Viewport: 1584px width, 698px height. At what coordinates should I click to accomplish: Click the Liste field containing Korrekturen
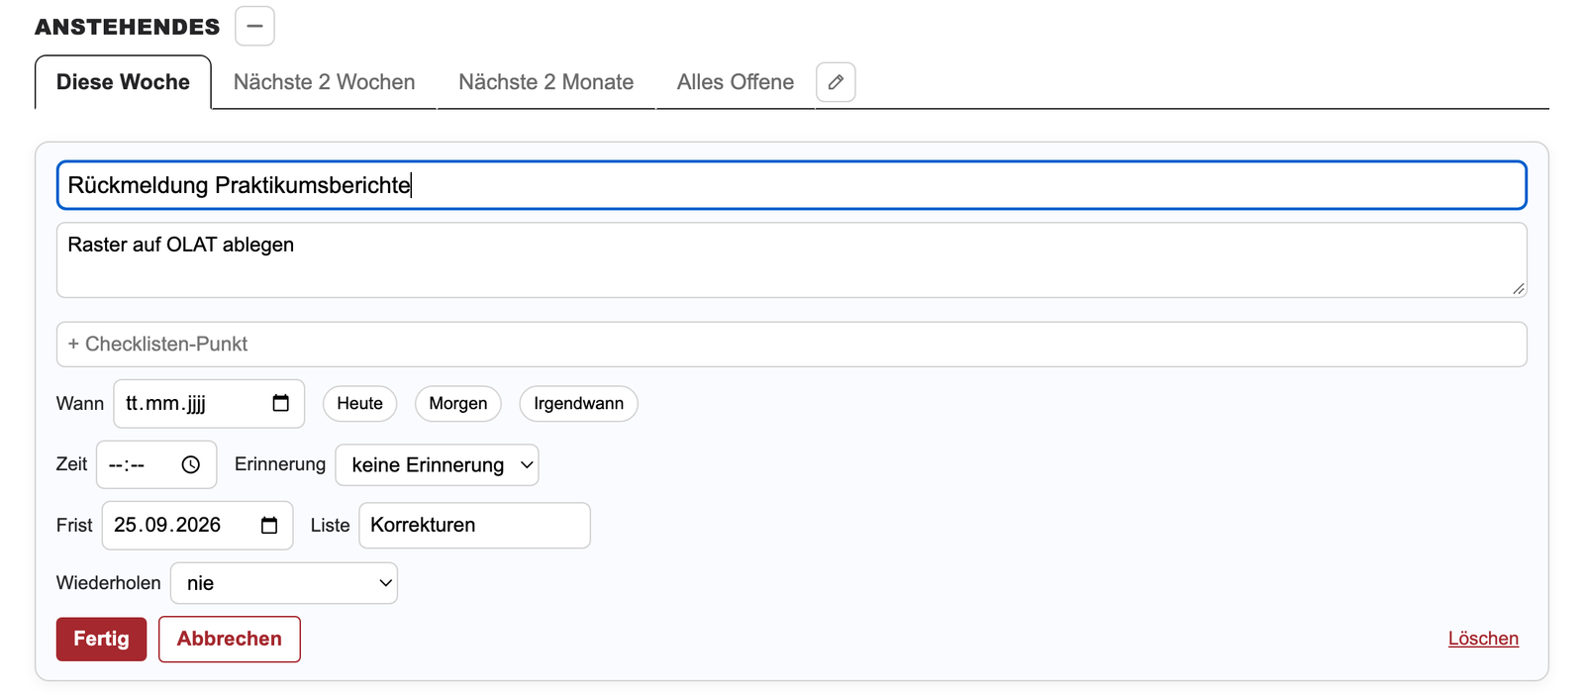pos(474,525)
